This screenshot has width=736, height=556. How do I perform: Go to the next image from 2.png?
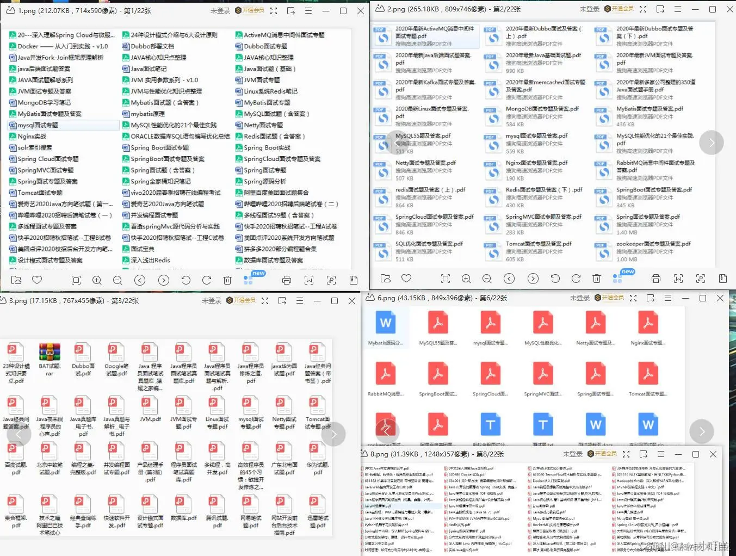[x=533, y=279]
